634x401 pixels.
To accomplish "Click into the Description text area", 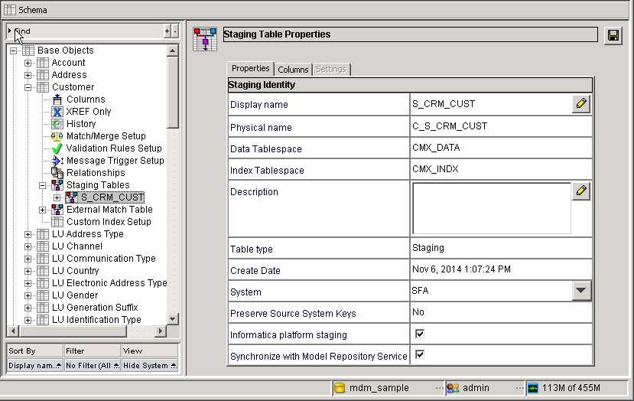I will (x=491, y=208).
